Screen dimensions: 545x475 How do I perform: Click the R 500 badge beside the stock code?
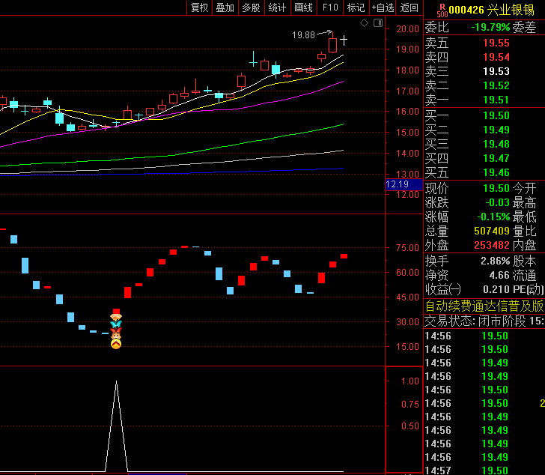[442, 10]
